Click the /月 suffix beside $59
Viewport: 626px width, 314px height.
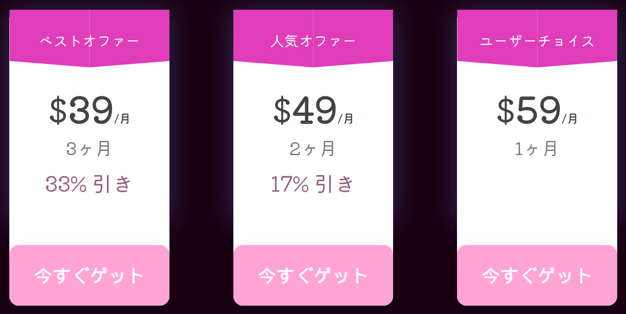(x=570, y=119)
